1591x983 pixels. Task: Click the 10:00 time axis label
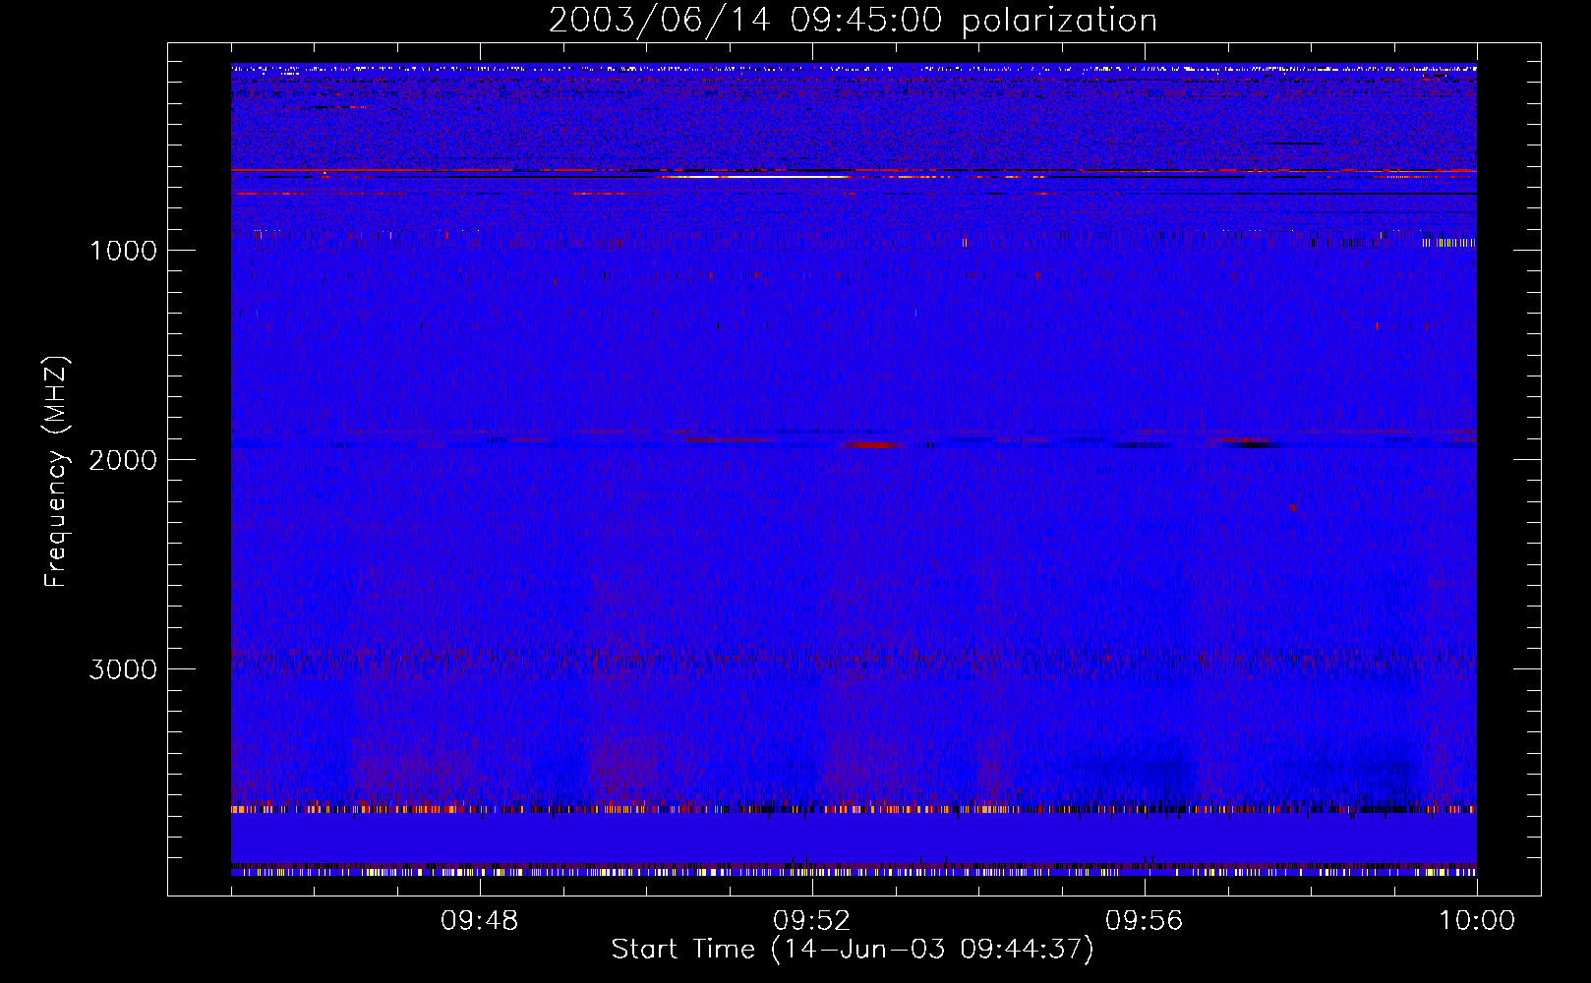pos(1477,921)
